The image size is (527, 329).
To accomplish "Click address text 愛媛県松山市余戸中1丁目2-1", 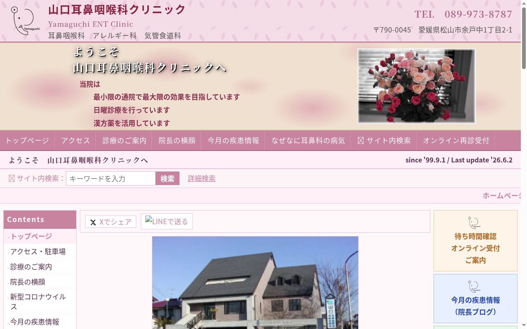I will click(465, 30).
